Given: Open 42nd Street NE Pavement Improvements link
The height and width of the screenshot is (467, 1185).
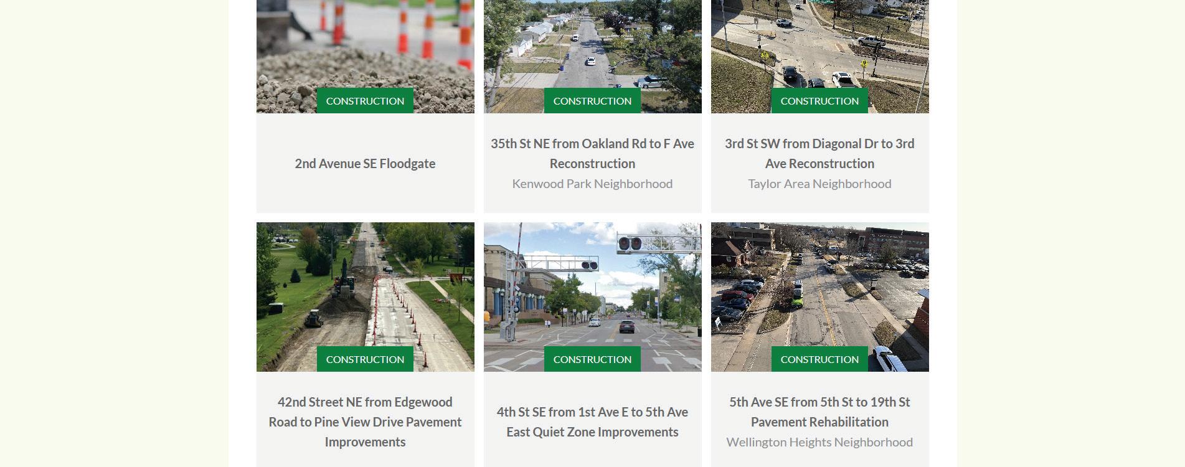Looking at the screenshot, I should (365, 422).
